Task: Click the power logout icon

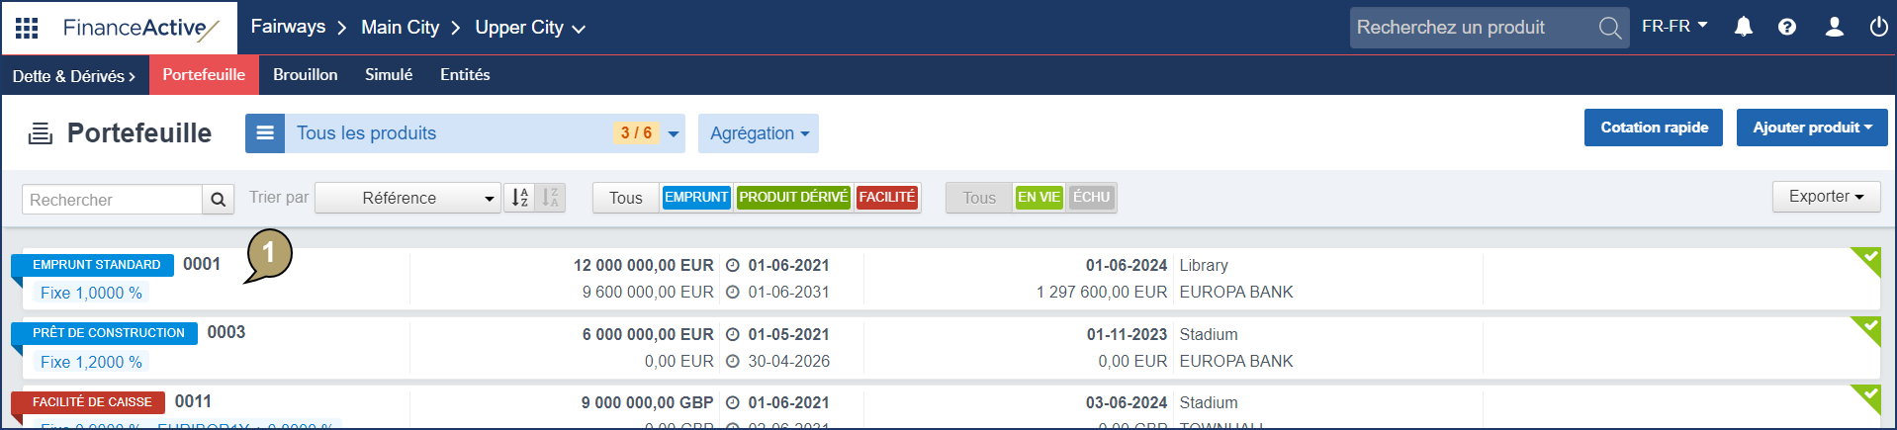Action: 1878,27
